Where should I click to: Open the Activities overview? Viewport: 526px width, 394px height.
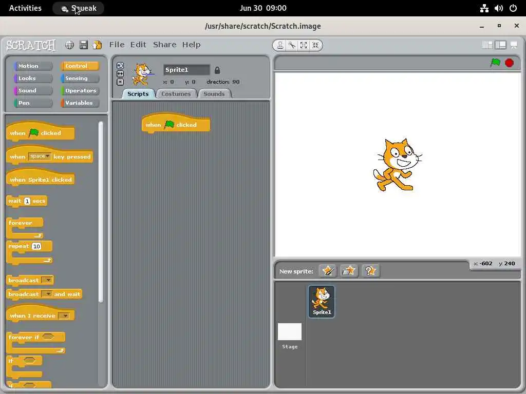25,8
